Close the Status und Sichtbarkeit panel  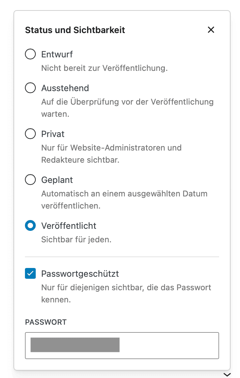(x=211, y=30)
